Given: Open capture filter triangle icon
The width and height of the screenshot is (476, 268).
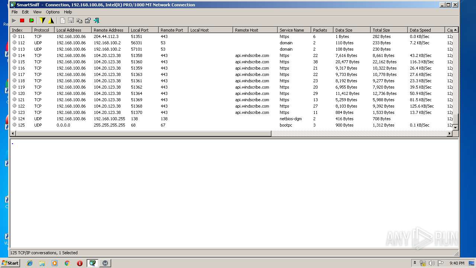Looking at the screenshot, I should click(x=51, y=20).
